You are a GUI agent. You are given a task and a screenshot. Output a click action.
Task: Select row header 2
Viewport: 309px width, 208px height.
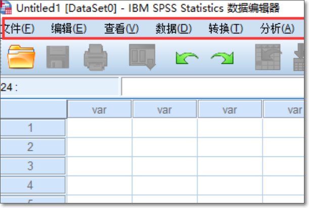(x=33, y=147)
